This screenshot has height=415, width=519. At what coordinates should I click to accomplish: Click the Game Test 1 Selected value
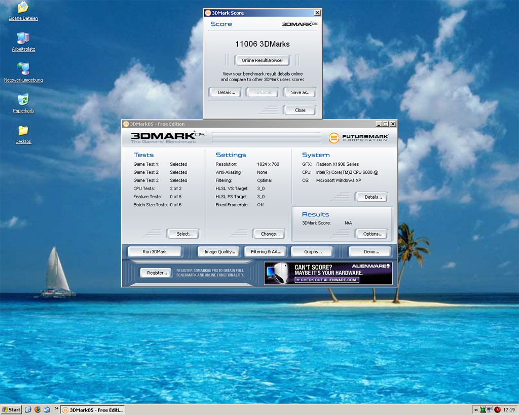point(178,164)
